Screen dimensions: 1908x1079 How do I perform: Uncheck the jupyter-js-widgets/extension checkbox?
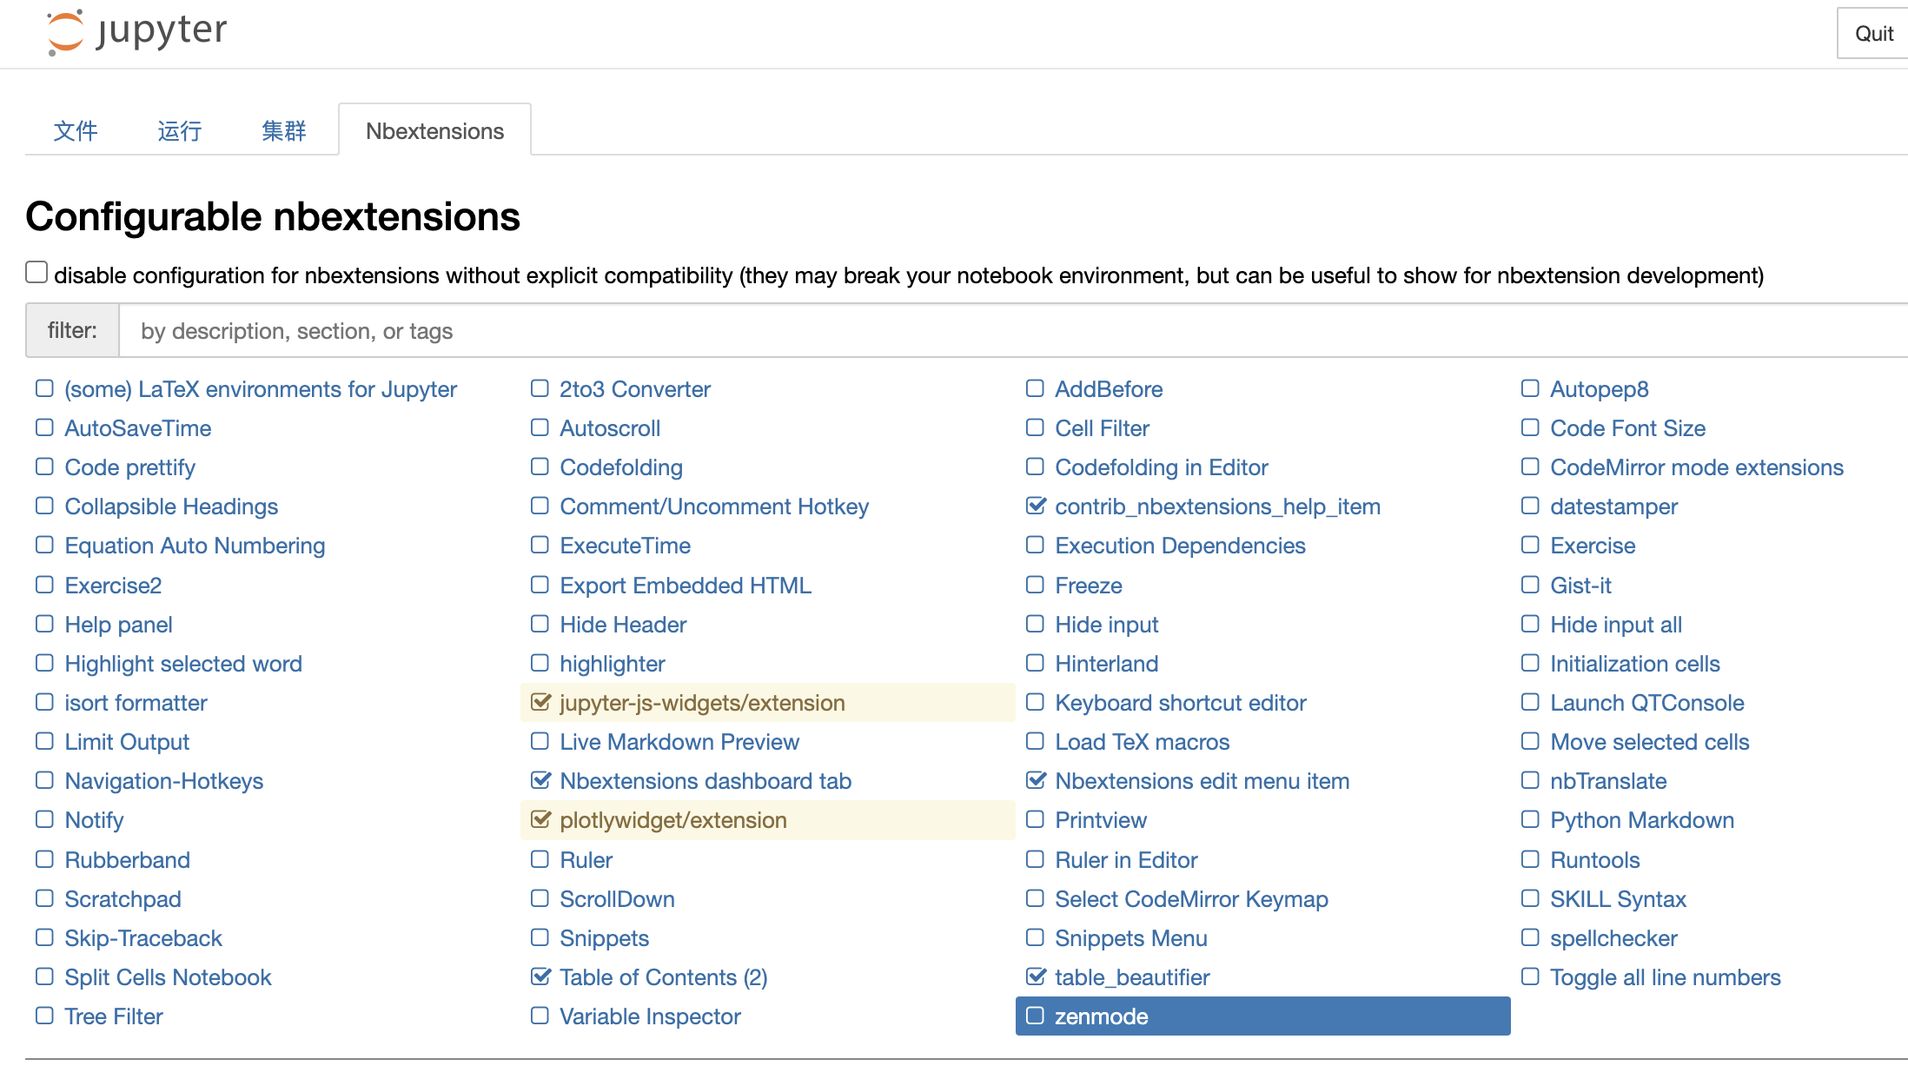click(x=540, y=702)
